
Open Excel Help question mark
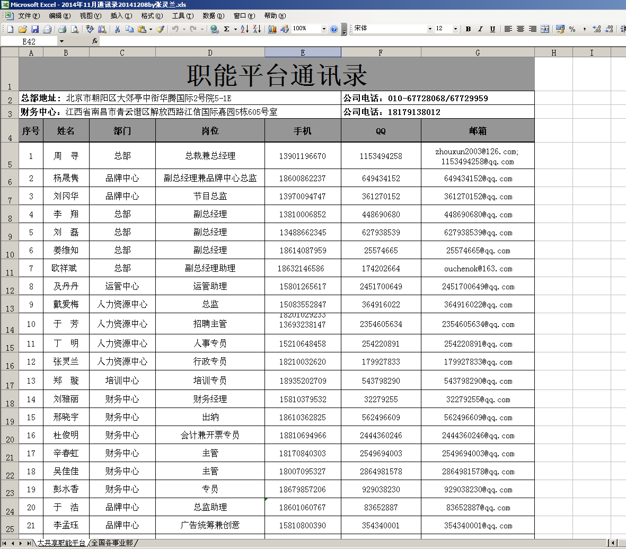click(x=334, y=29)
